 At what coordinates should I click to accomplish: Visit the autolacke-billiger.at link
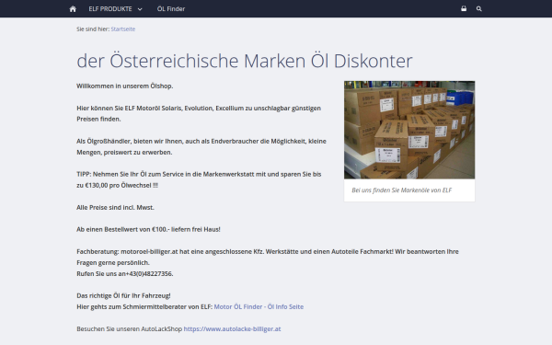[x=232, y=328]
